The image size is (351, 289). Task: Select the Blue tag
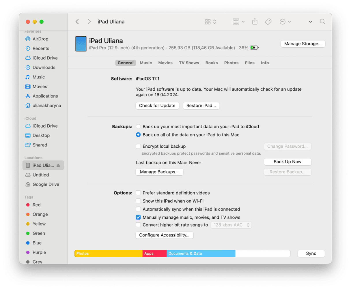tap(37, 243)
